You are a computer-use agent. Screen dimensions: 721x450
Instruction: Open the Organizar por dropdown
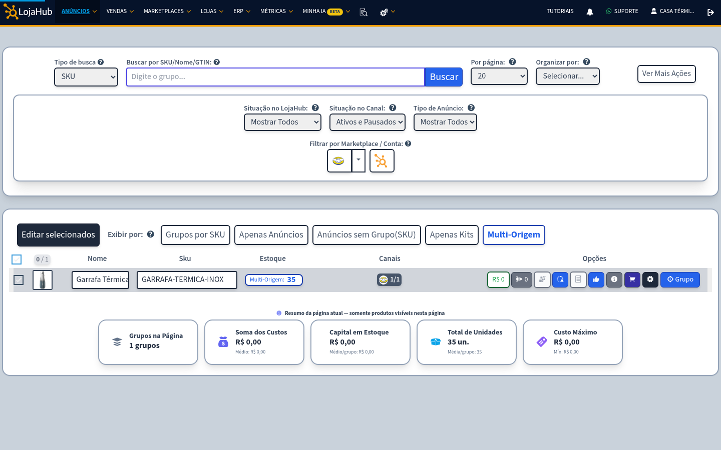pyautogui.click(x=568, y=76)
